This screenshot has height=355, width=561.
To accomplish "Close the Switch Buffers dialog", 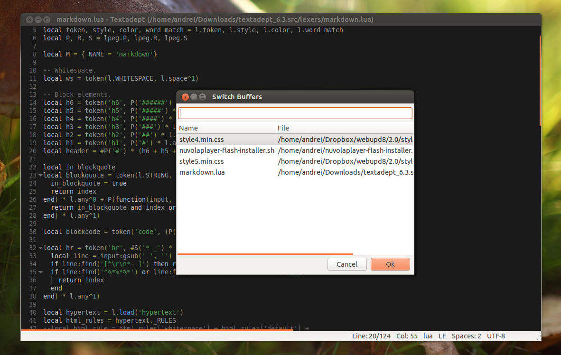I will 185,97.
